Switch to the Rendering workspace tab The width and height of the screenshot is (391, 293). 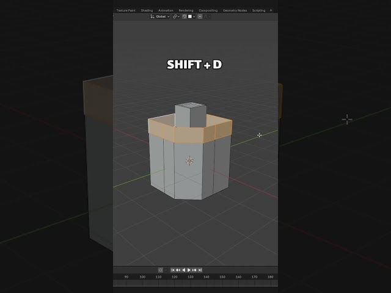(x=186, y=10)
